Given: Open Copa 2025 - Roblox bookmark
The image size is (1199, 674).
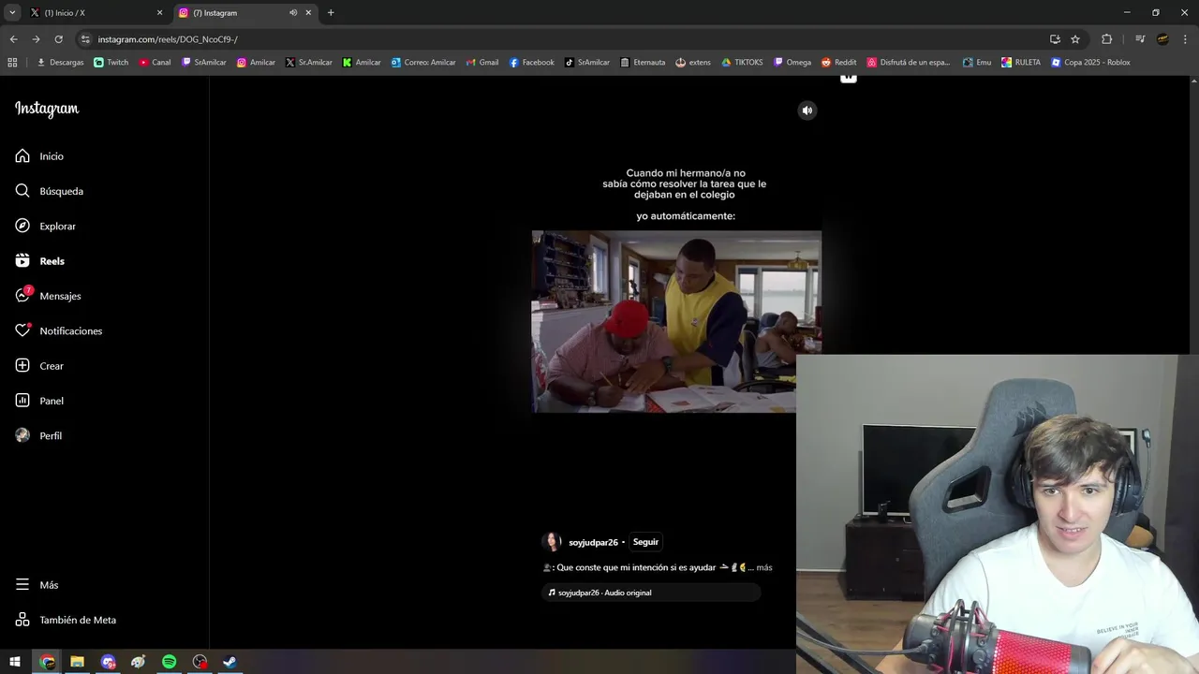Looking at the screenshot, I should [x=1090, y=63].
